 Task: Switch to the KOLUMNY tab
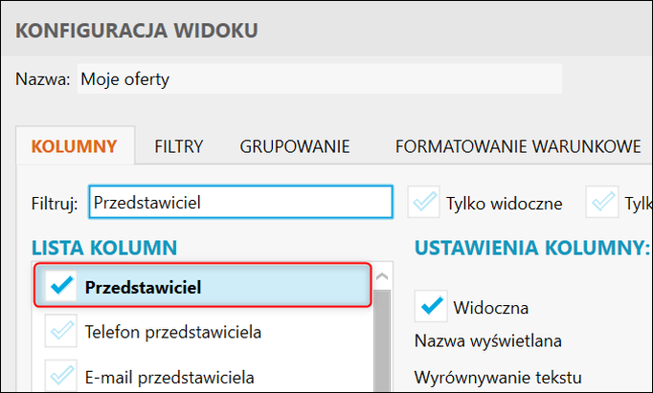click(74, 147)
